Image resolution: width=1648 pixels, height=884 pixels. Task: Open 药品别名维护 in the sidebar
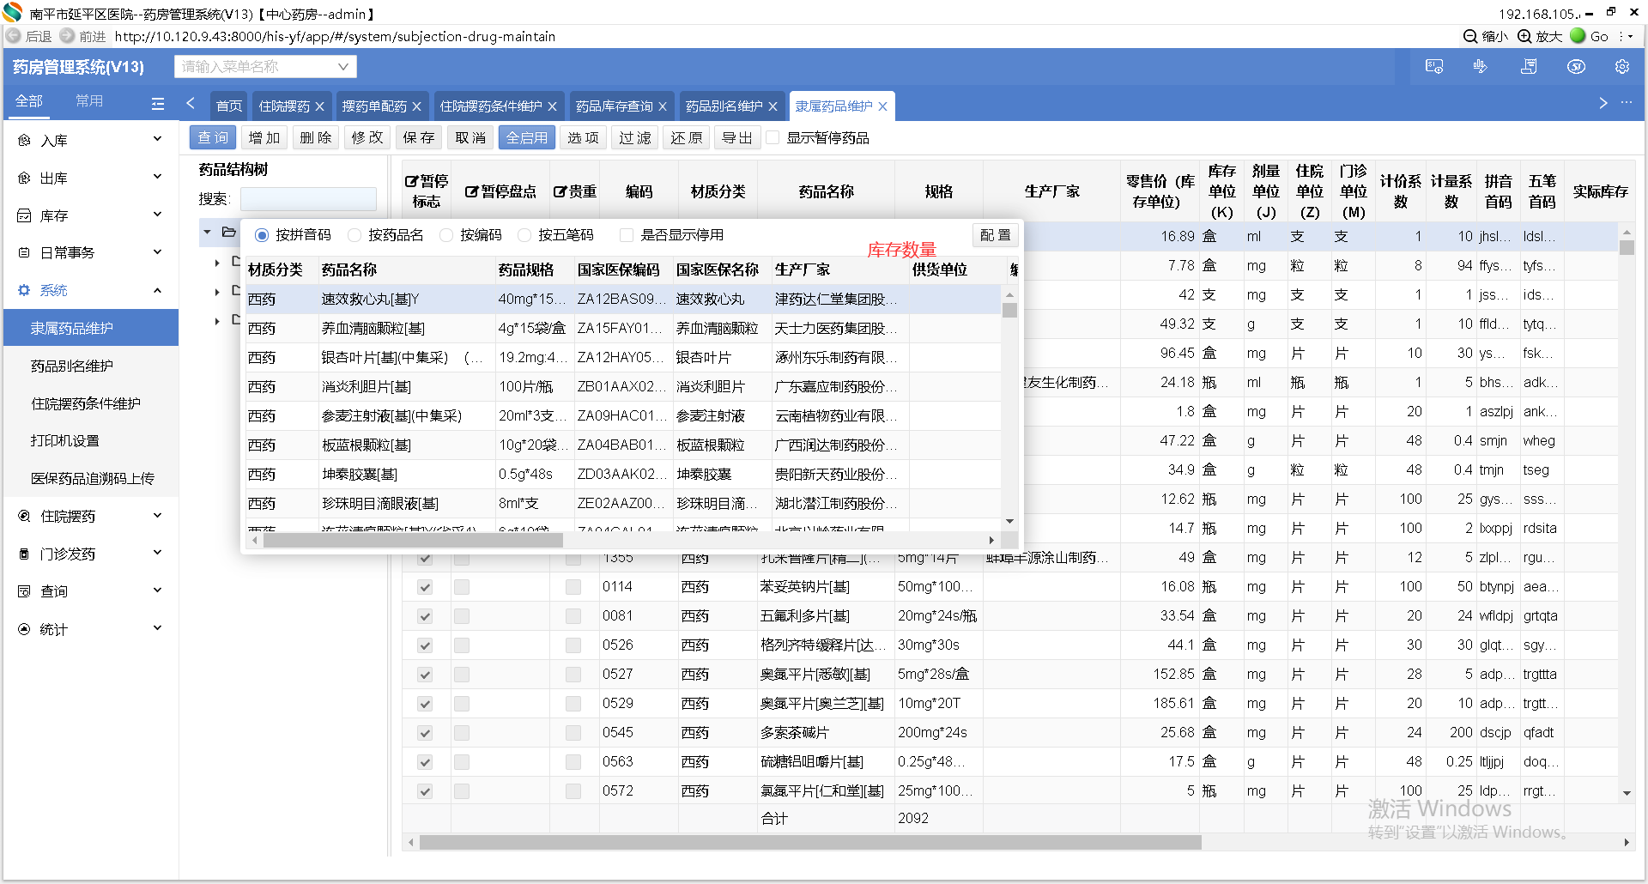tap(72, 366)
